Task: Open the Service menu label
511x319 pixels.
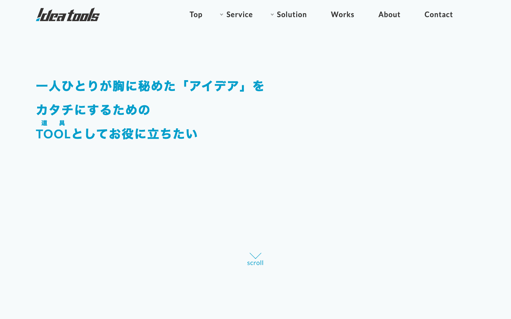Action: point(240,15)
